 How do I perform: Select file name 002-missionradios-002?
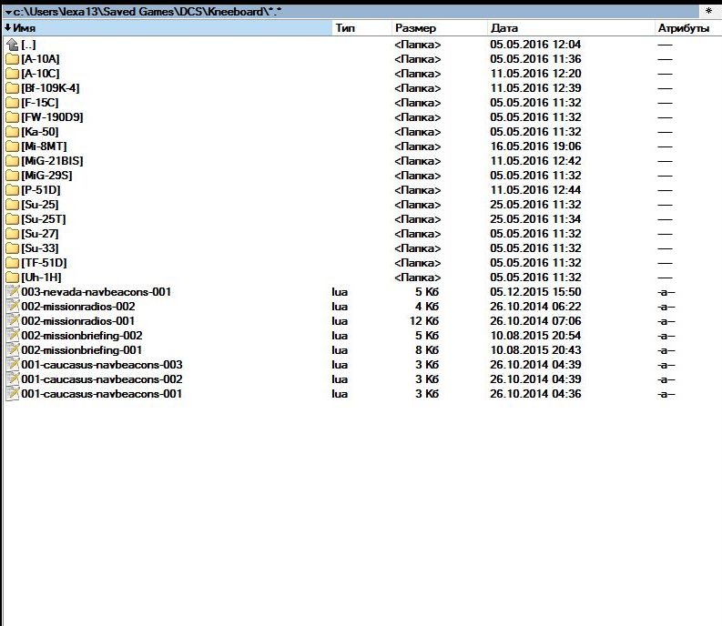tap(78, 307)
